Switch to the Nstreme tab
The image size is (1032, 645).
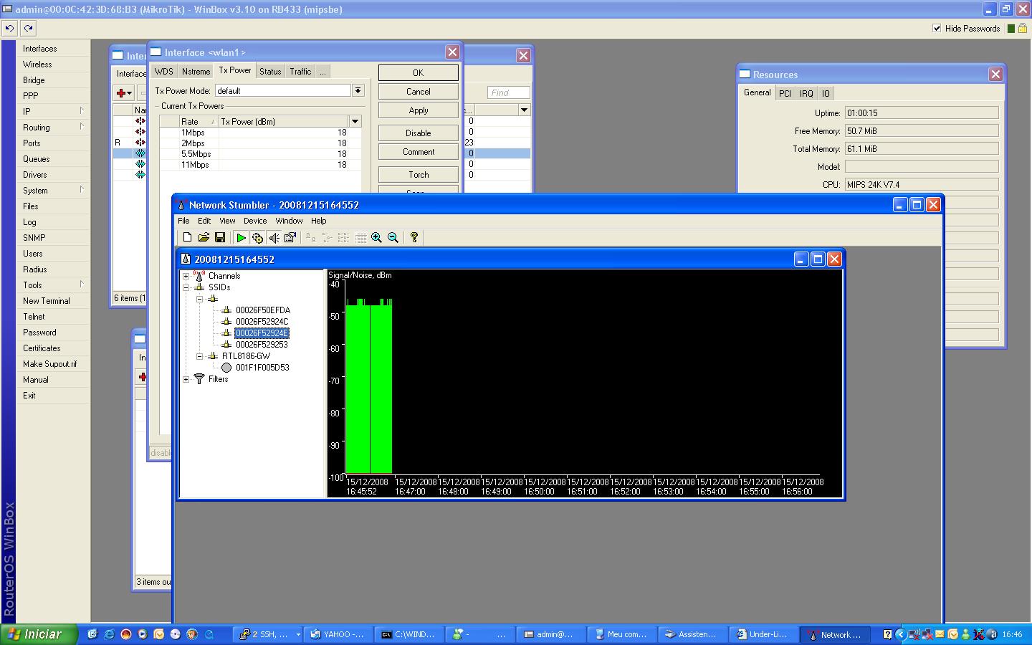pos(196,71)
